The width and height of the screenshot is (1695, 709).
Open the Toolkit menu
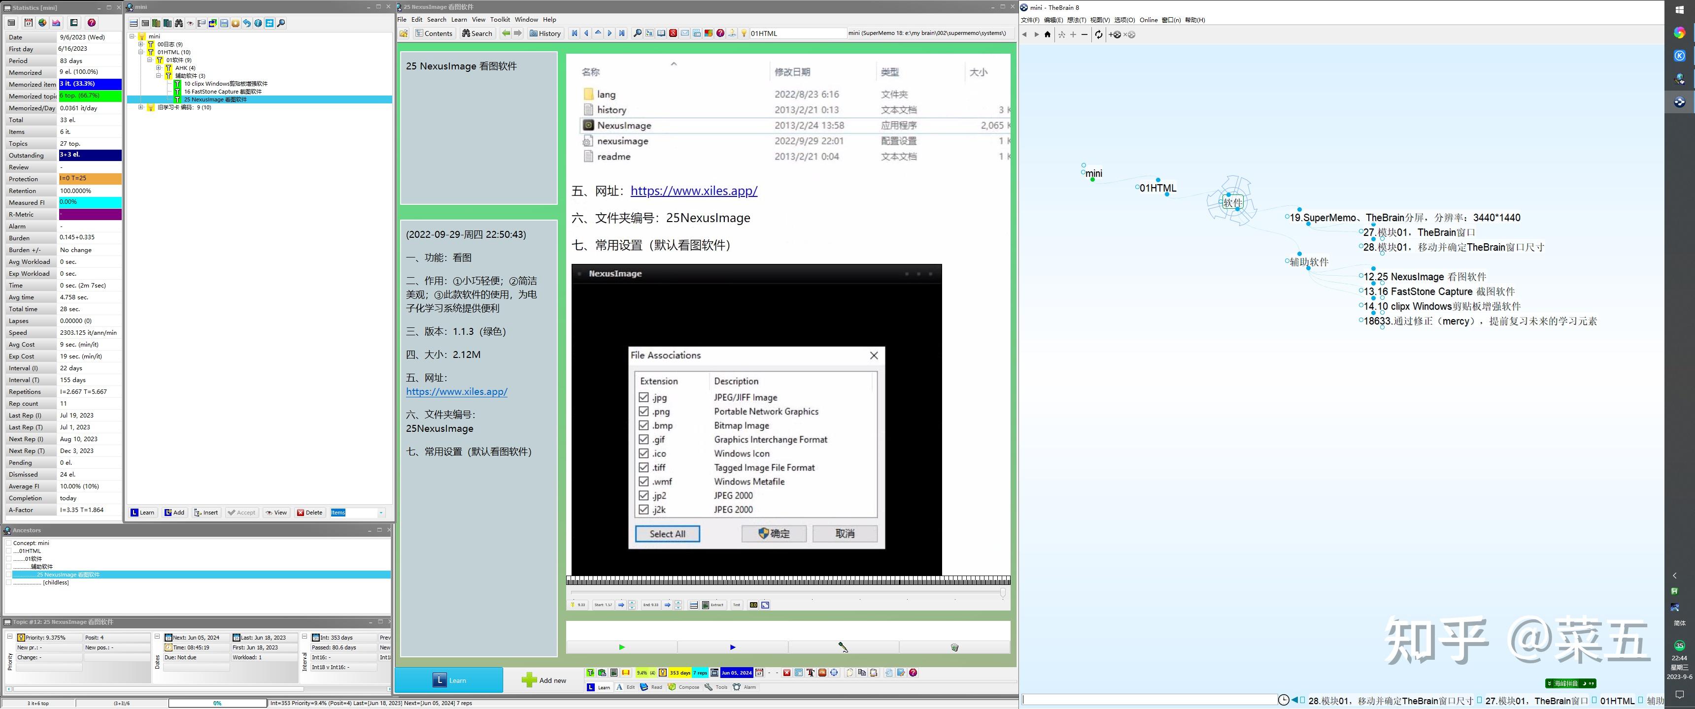pos(500,19)
